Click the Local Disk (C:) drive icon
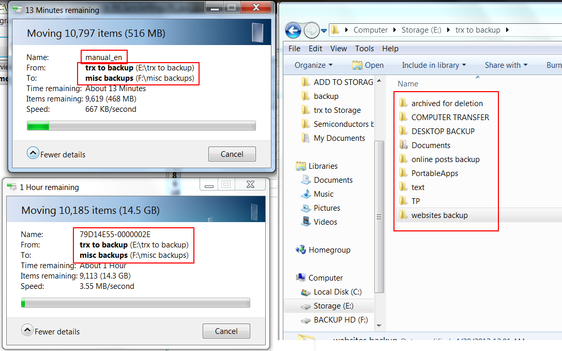The image size is (562, 351). click(306, 292)
